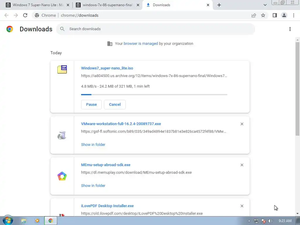Open Windows Explorer from the taskbar

[x=23, y=221]
